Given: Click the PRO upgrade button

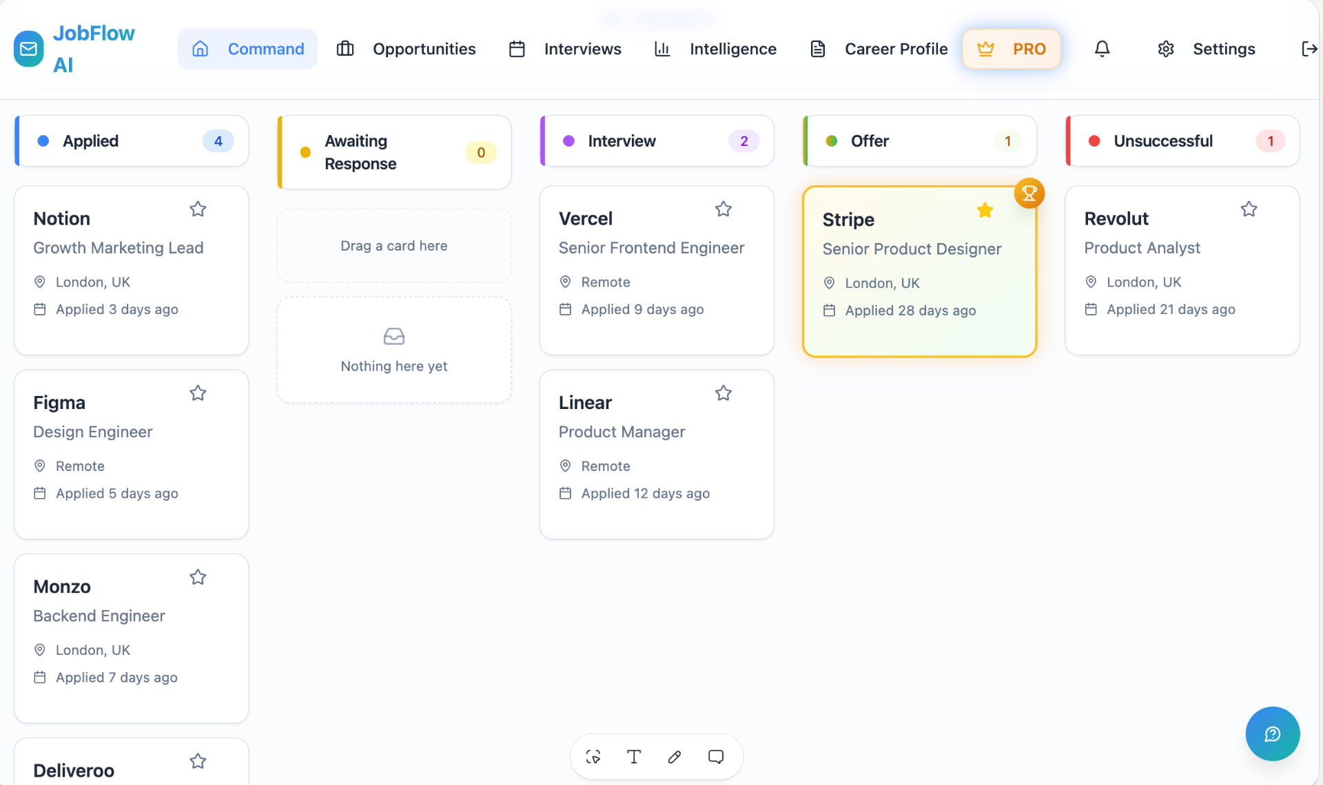Looking at the screenshot, I should [x=1012, y=49].
